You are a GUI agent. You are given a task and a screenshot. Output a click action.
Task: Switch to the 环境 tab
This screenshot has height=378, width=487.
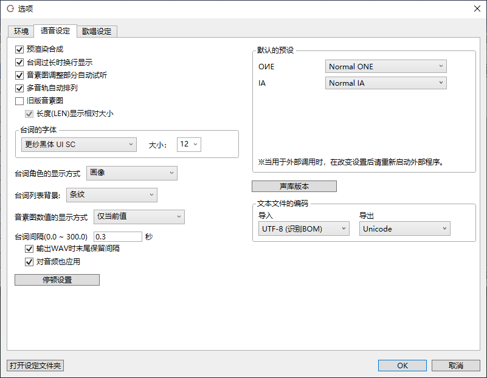pyautogui.click(x=21, y=32)
